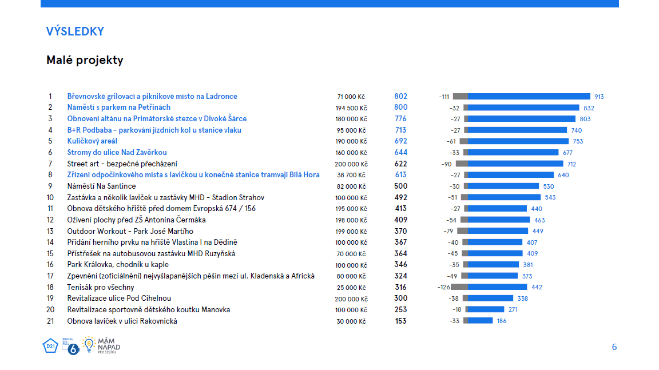Click the 802 total score value

400,97
